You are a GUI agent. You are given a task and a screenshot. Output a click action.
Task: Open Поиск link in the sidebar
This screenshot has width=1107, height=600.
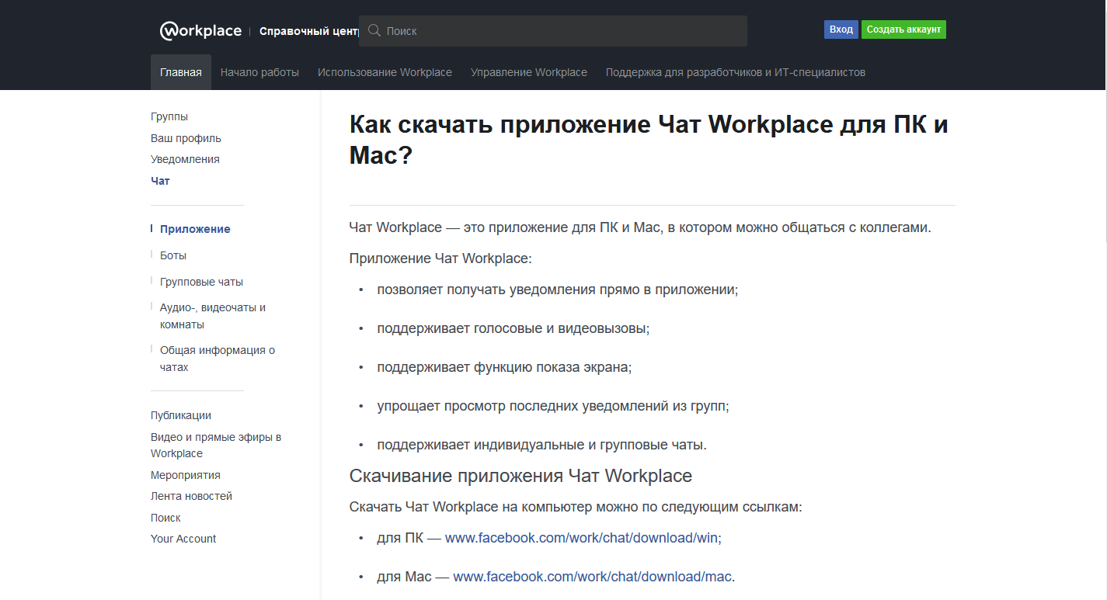coord(165,518)
